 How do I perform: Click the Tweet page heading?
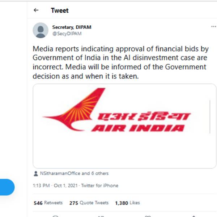60,10
